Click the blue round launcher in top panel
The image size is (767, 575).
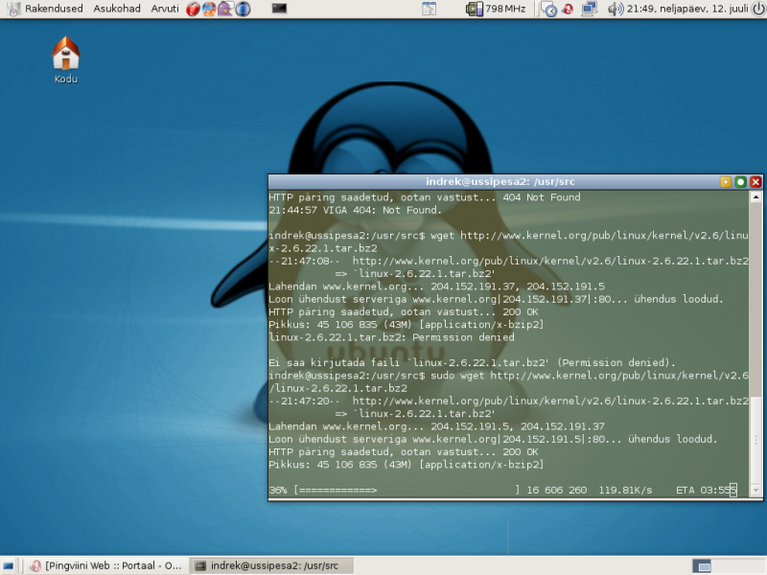click(243, 9)
